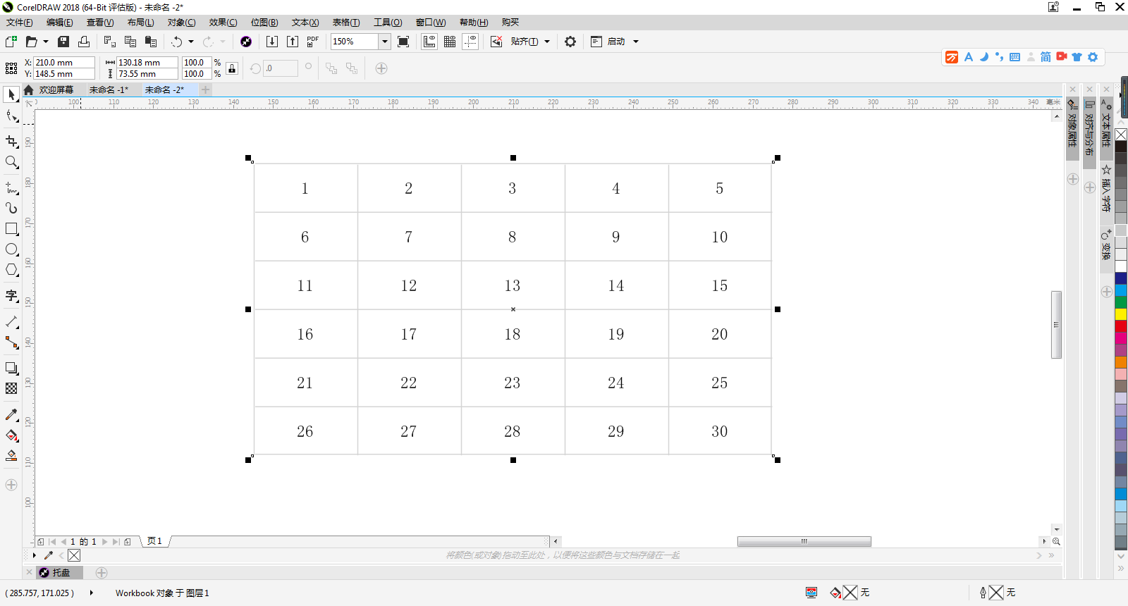Expand the status bar cursor-info arrow
Screen dimensions: 1128x606
92,593
